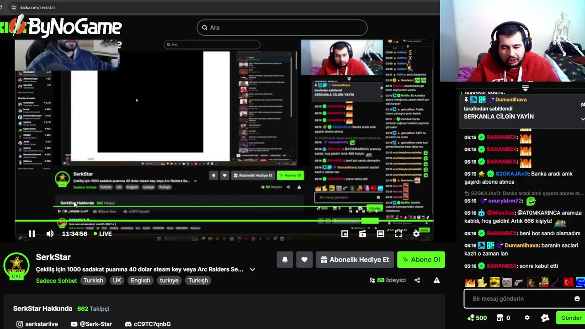
Task: Toggle notification bell for SerkStar
Action: (x=285, y=260)
